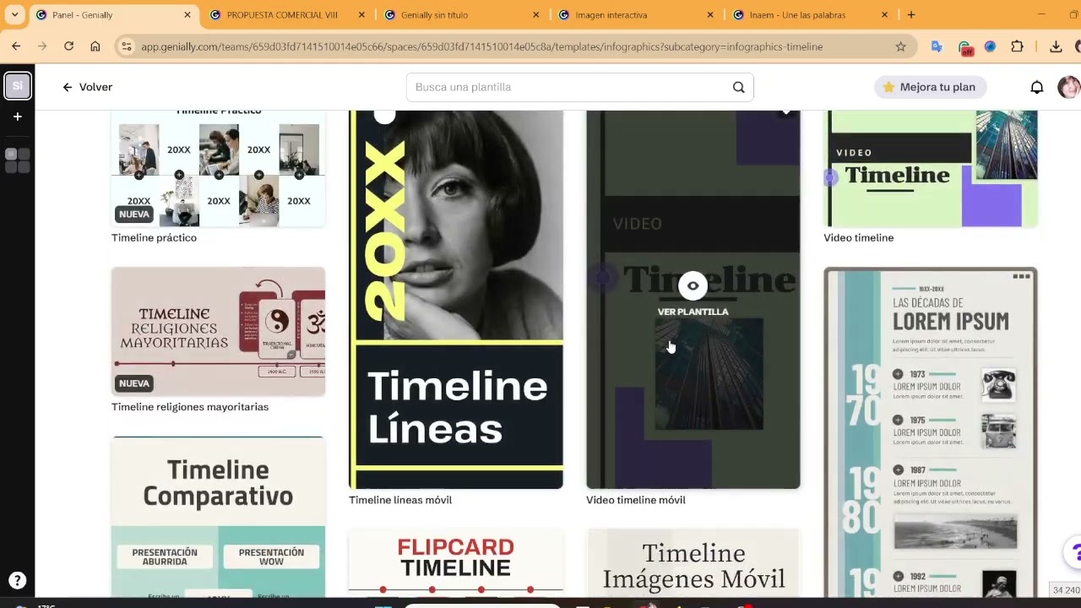The image size is (1081, 608).
Task: Open the notifications bell
Action: click(1037, 87)
